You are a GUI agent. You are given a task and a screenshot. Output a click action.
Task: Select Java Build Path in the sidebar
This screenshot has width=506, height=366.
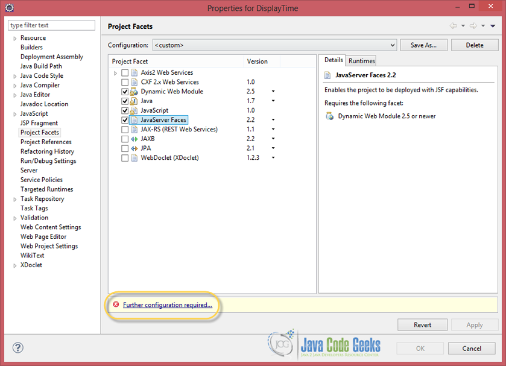[x=41, y=66]
